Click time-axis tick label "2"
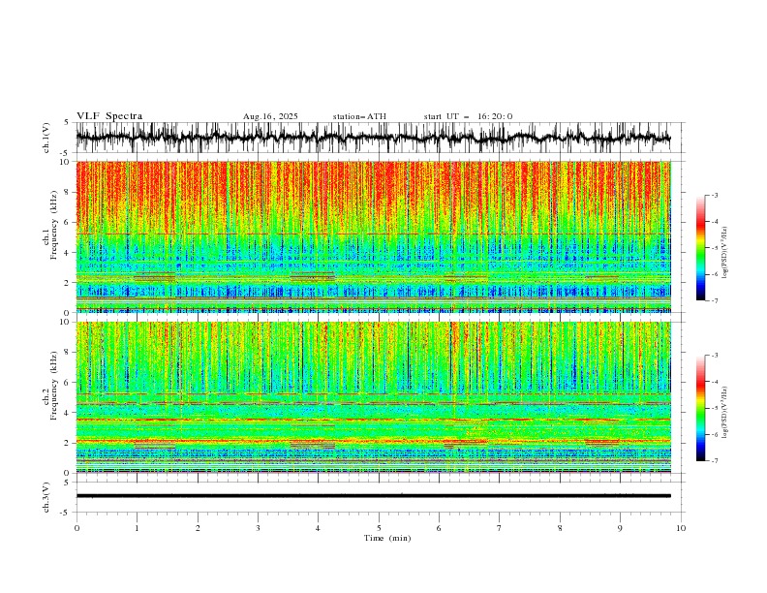This screenshot has height=593, width=767. [198, 528]
